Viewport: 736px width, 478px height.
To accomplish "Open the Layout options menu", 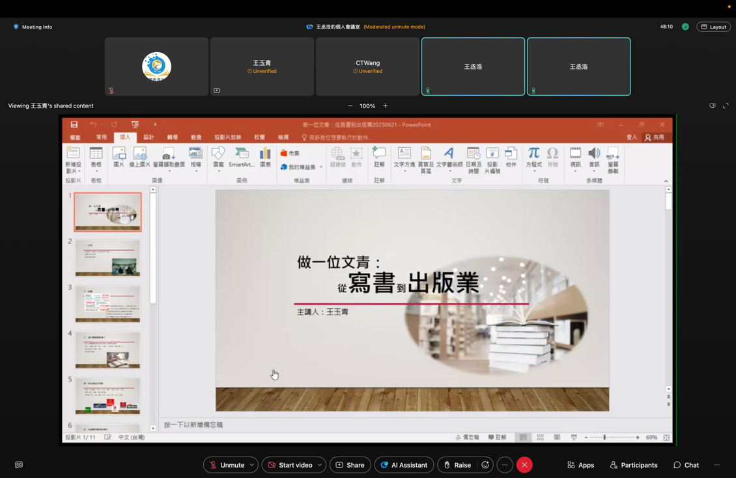I will (713, 27).
